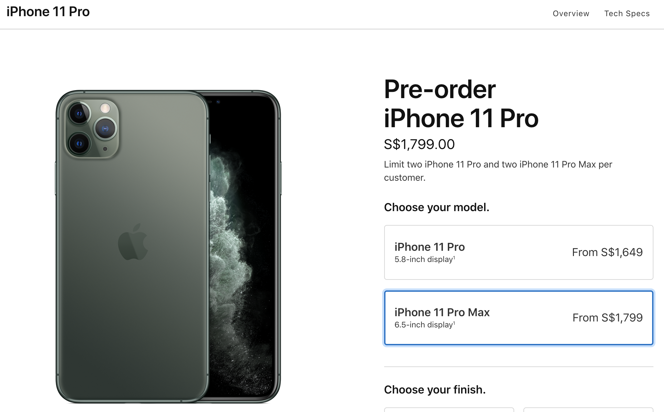This screenshot has width=664, height=412.
Task: Switch to the Tech Specs tab
Action: pos(627,14)
